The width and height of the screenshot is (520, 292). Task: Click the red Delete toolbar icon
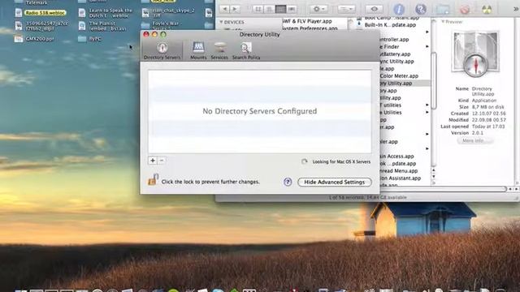(x=465, y=9)
